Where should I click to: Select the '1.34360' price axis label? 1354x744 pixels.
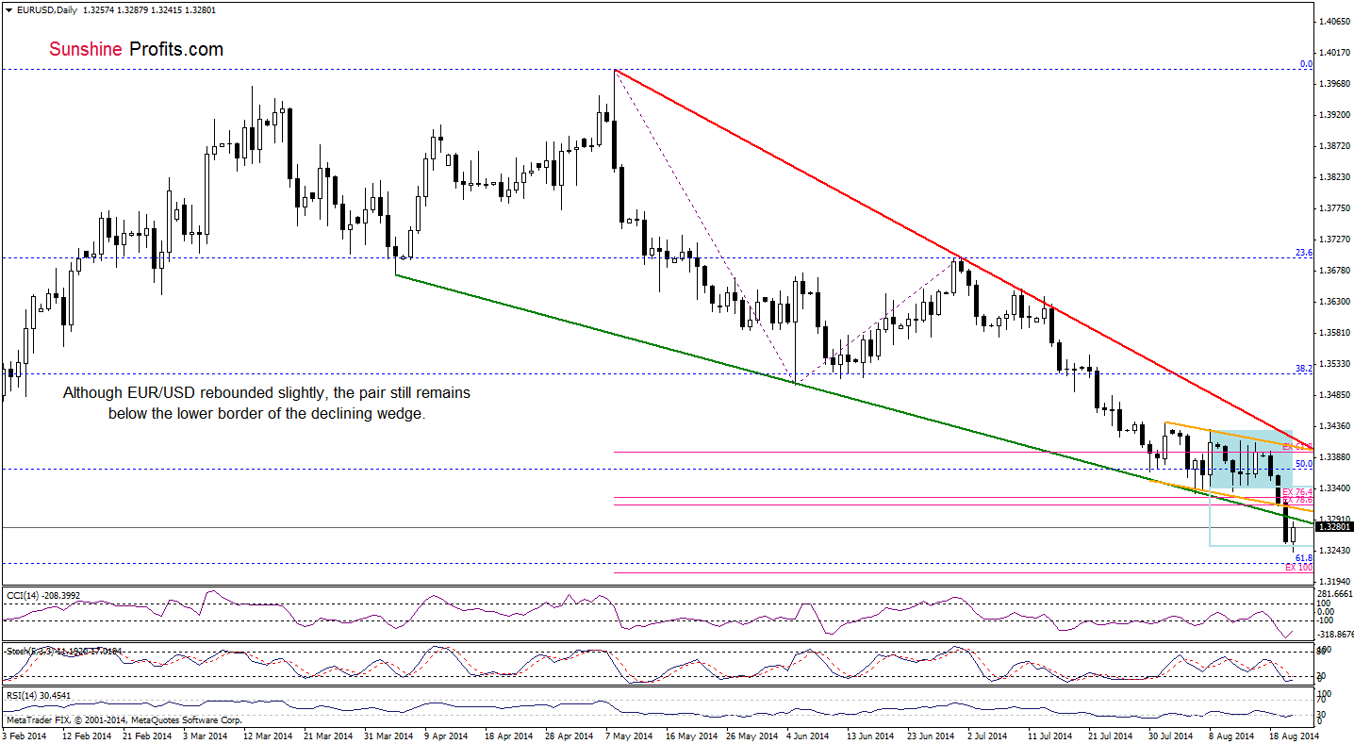(1336, 426)
